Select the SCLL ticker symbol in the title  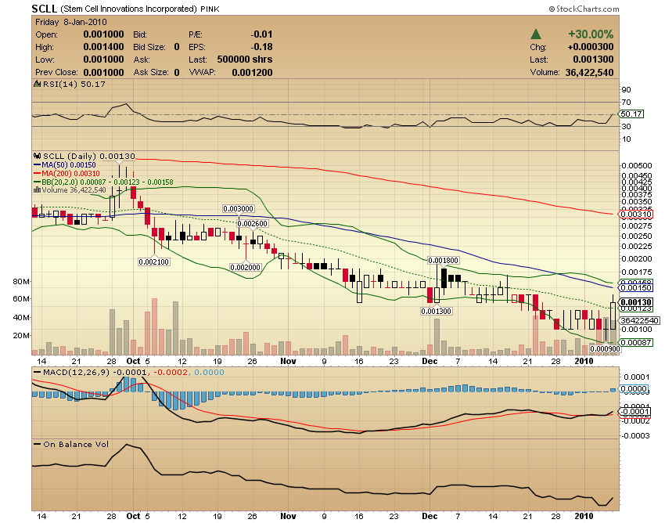44,9
